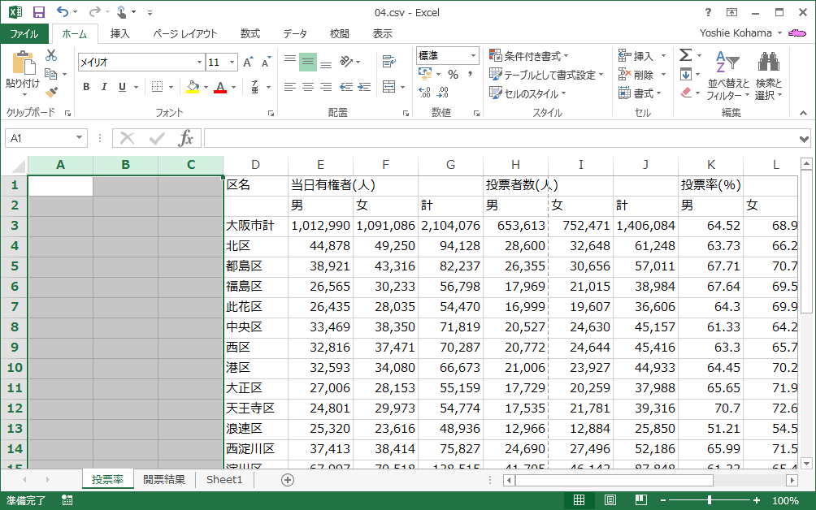Click the Copy icon in clipboard group
The height and width of the screenshot is (510, 816).
click(x=50, y=74)
